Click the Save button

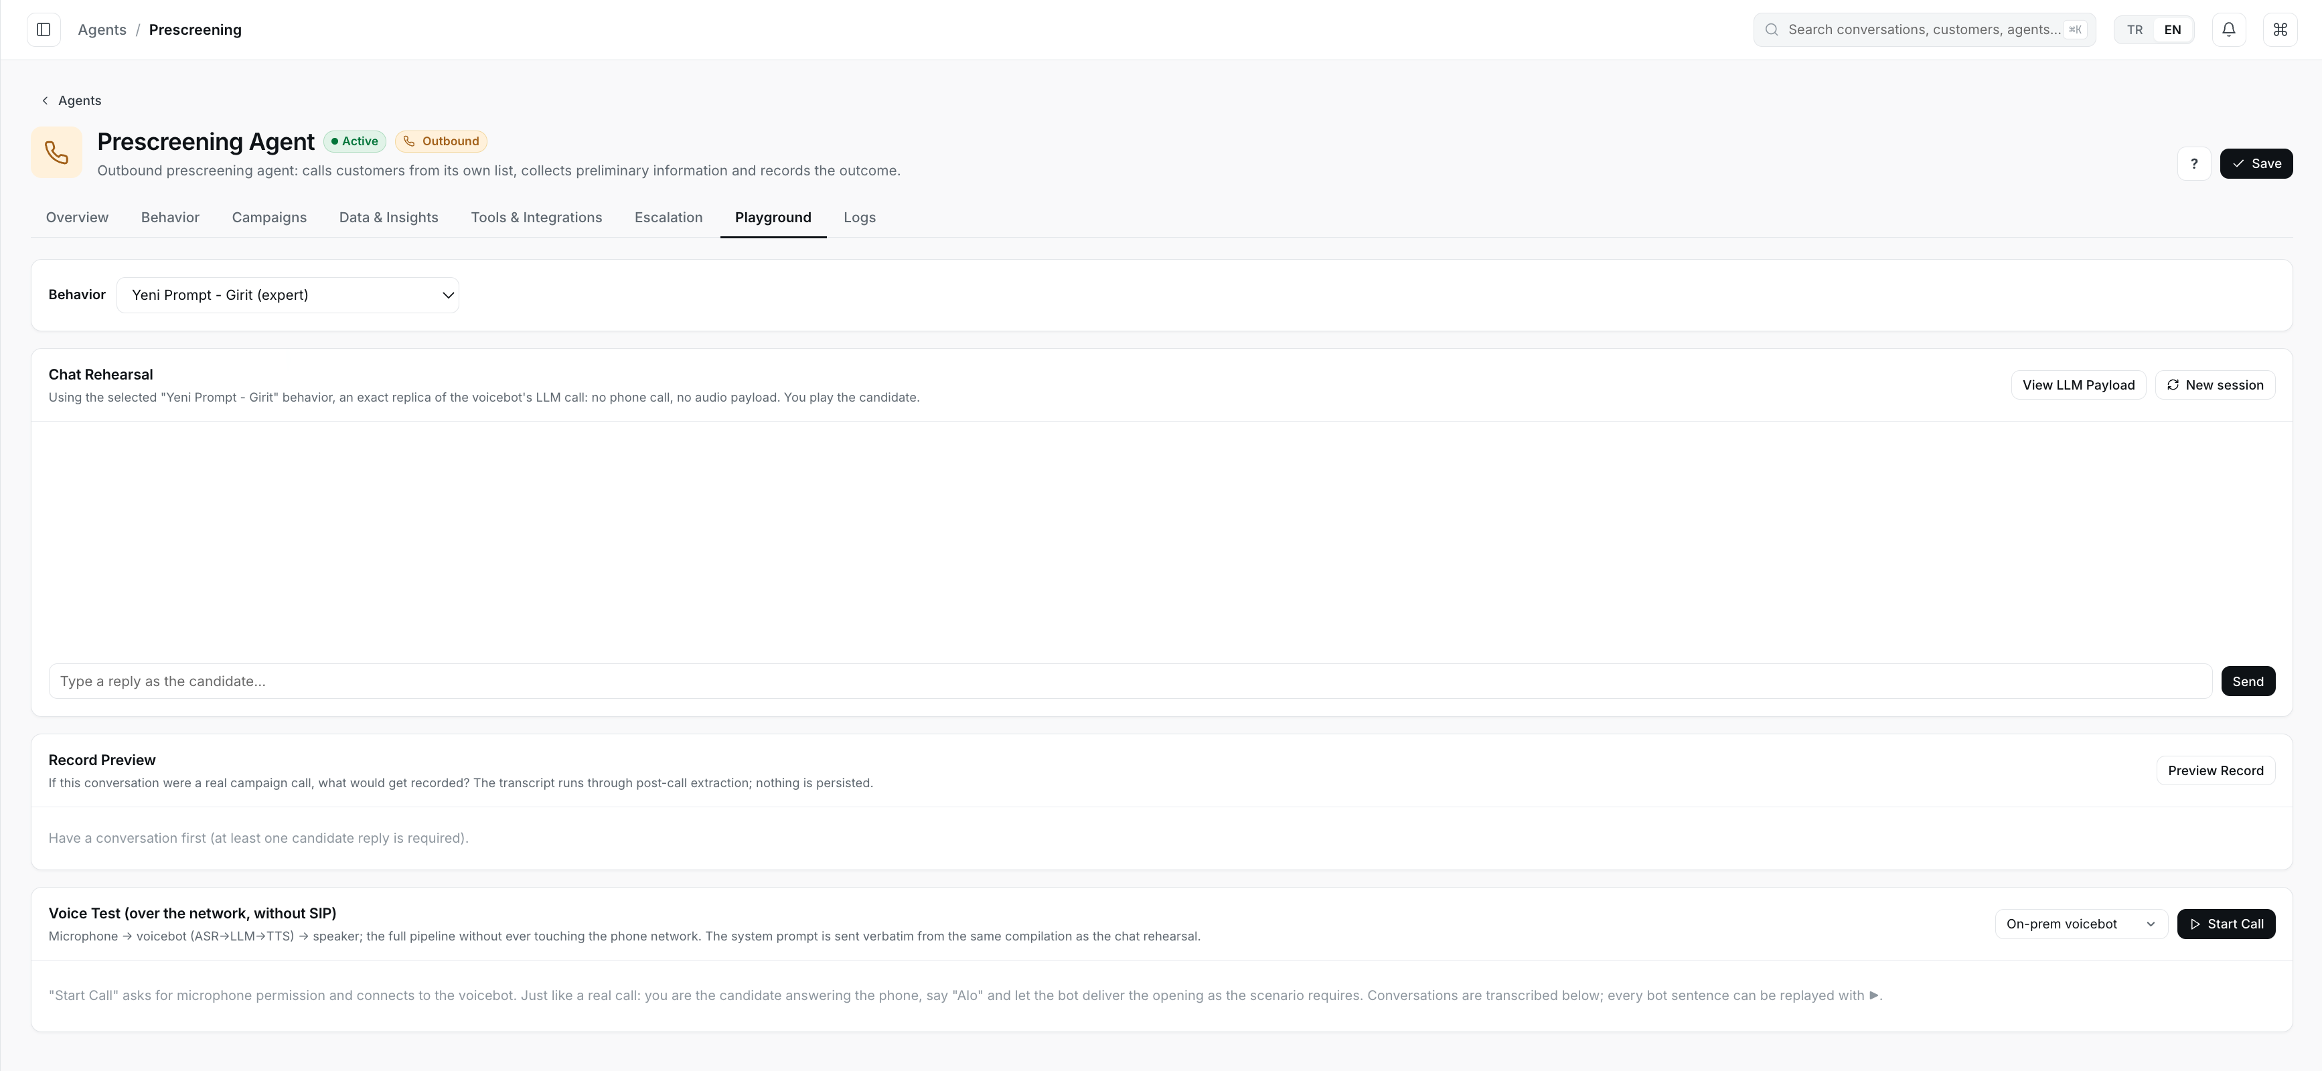2256,163
